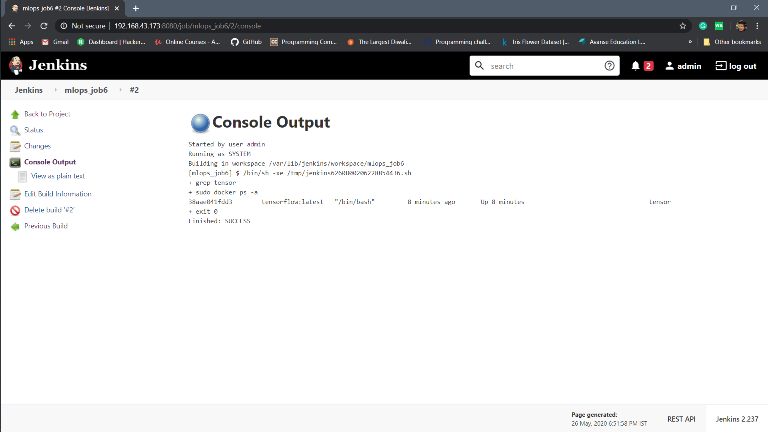Click the admin user link in console
The image size is (768, 432).
[x=256, y=144]
